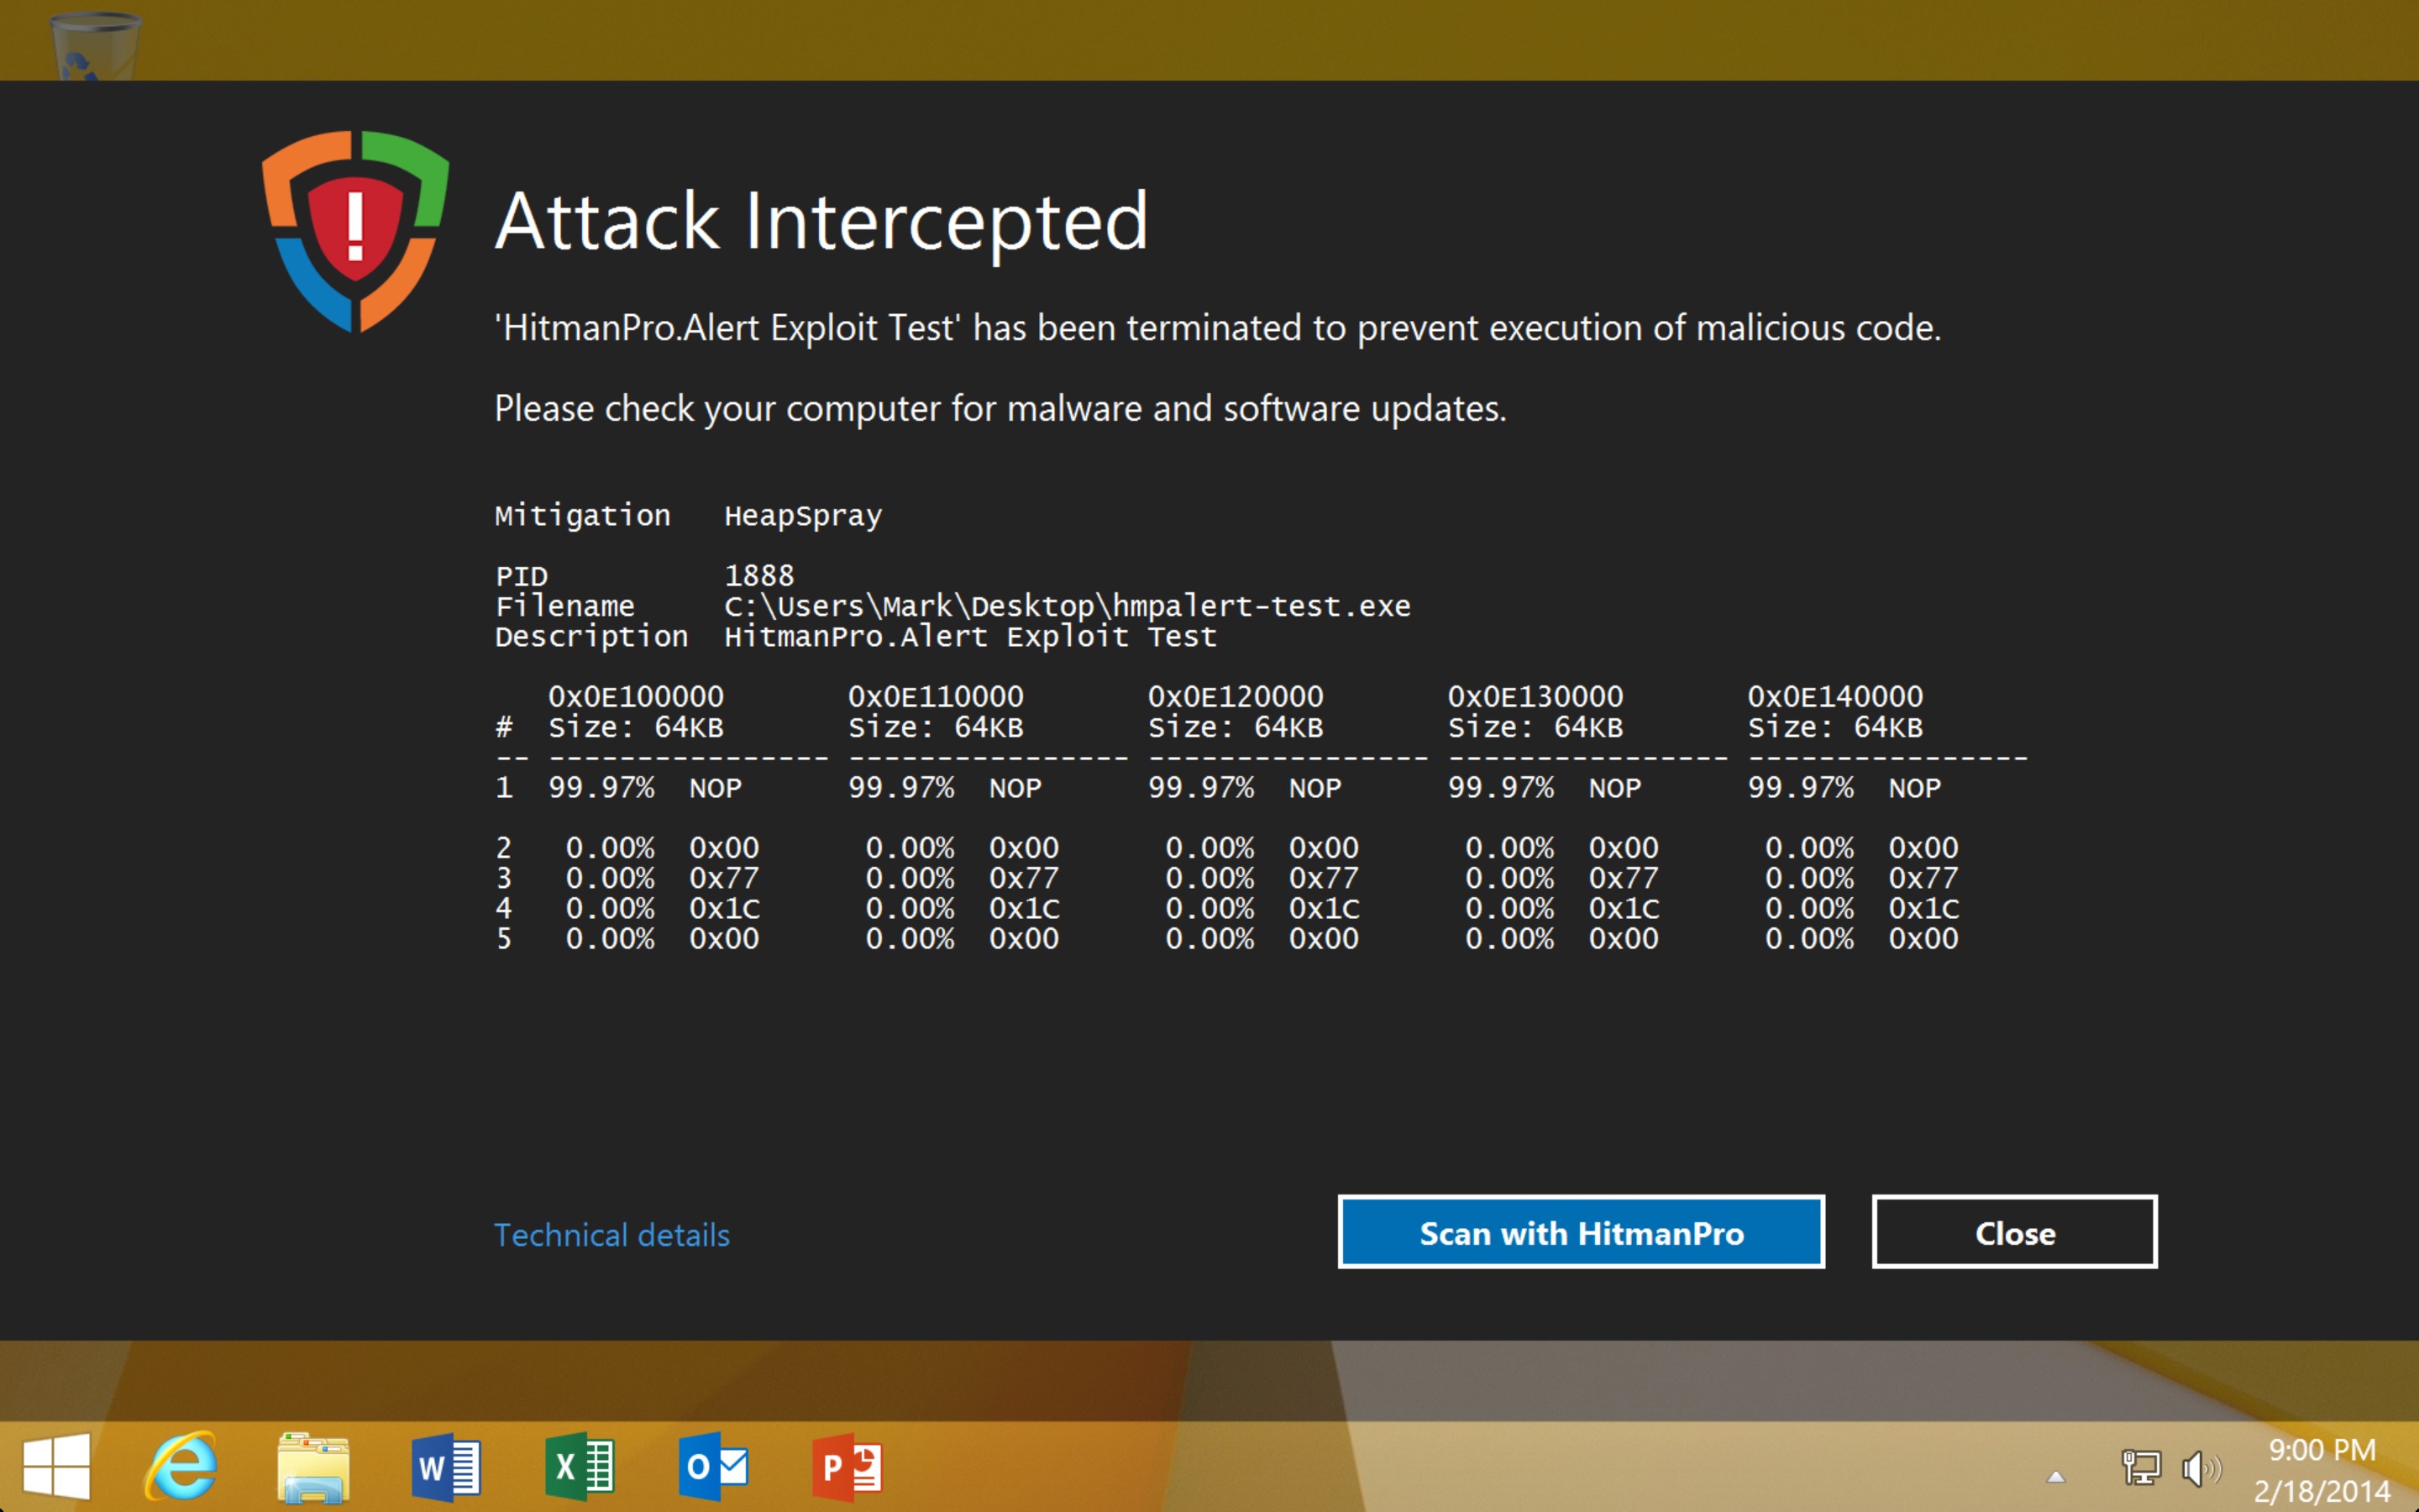The image size is (2419, 1512).
Task: Open the Recycle Bin on the desktop
Action: tap(95, 45)
